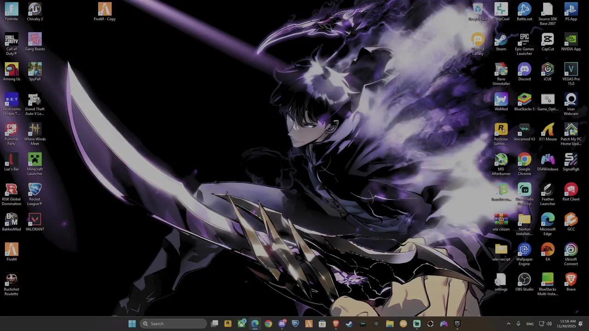Show hidden system tray icons
The image size is (589, 331).
pyautogui.click(x=508, y=324)
